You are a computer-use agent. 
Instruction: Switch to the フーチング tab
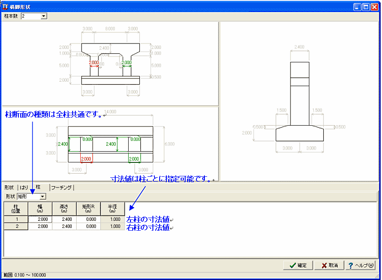pyautogui.click(x=62, y=188)
